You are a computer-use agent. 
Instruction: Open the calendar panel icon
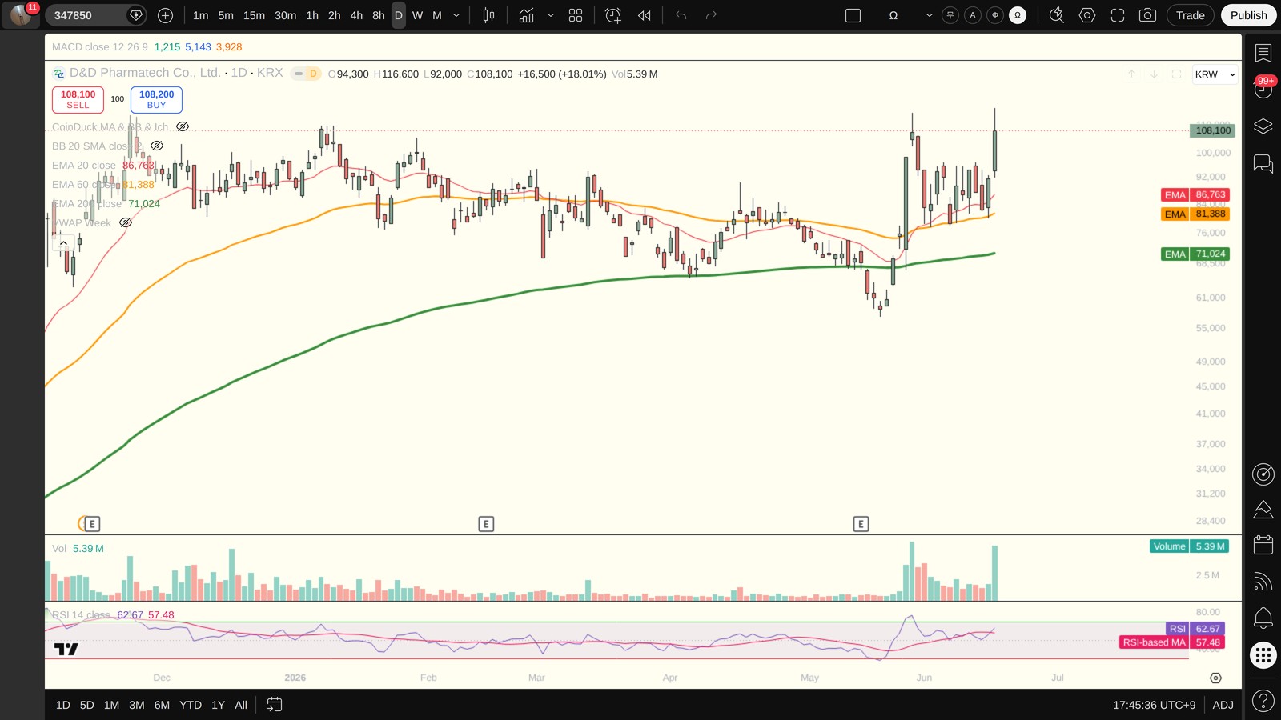tap(1263, 545)
